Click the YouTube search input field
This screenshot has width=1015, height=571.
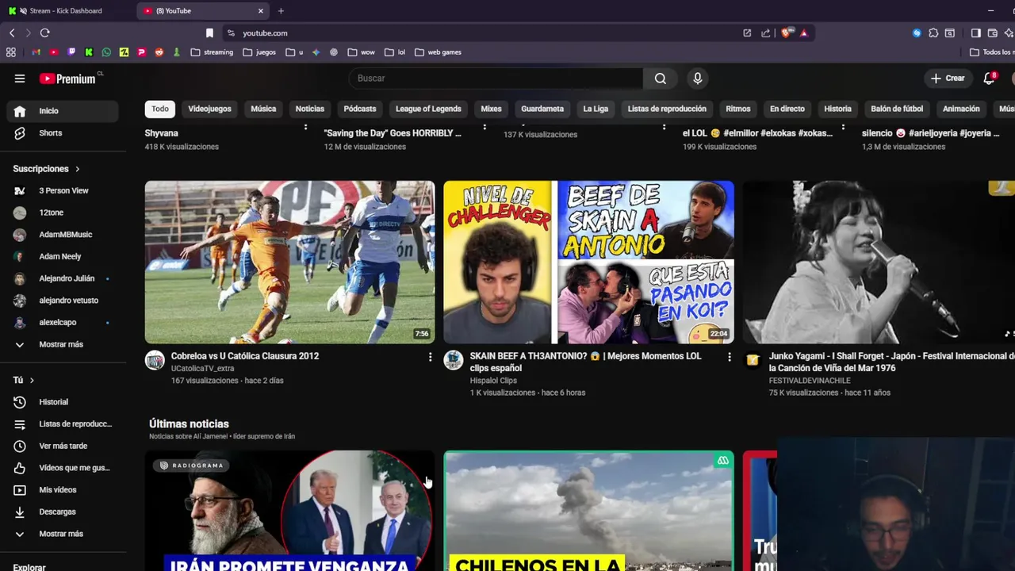coord(496,78)
